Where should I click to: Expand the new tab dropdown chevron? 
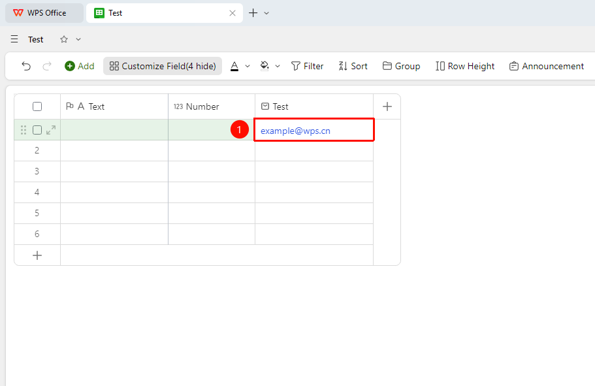pos(266,13)
